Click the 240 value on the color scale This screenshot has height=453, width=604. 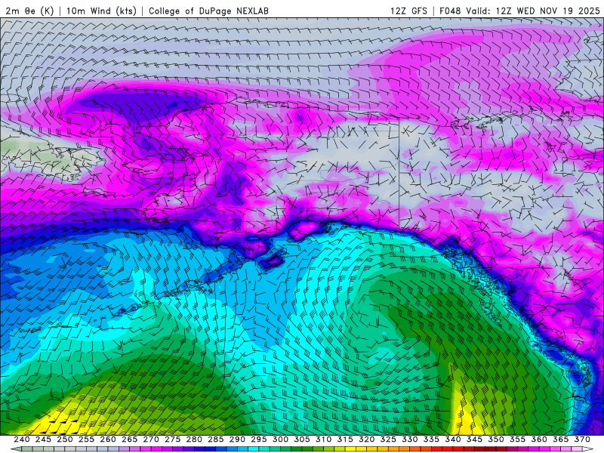click(x=22, y=439)
